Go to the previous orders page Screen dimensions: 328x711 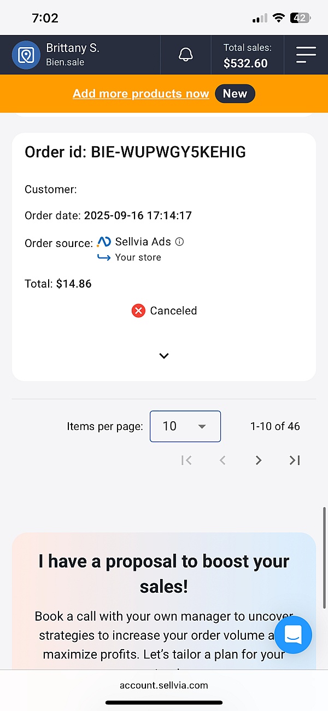pyautogui.click(x=222, y=460)
